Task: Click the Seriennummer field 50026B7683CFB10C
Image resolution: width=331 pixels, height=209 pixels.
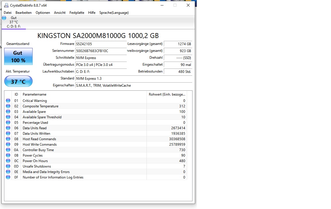Action: (x=101, y=51)
